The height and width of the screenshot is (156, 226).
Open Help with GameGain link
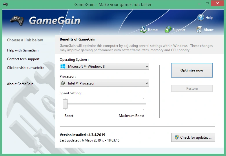[x=23, y=50]
